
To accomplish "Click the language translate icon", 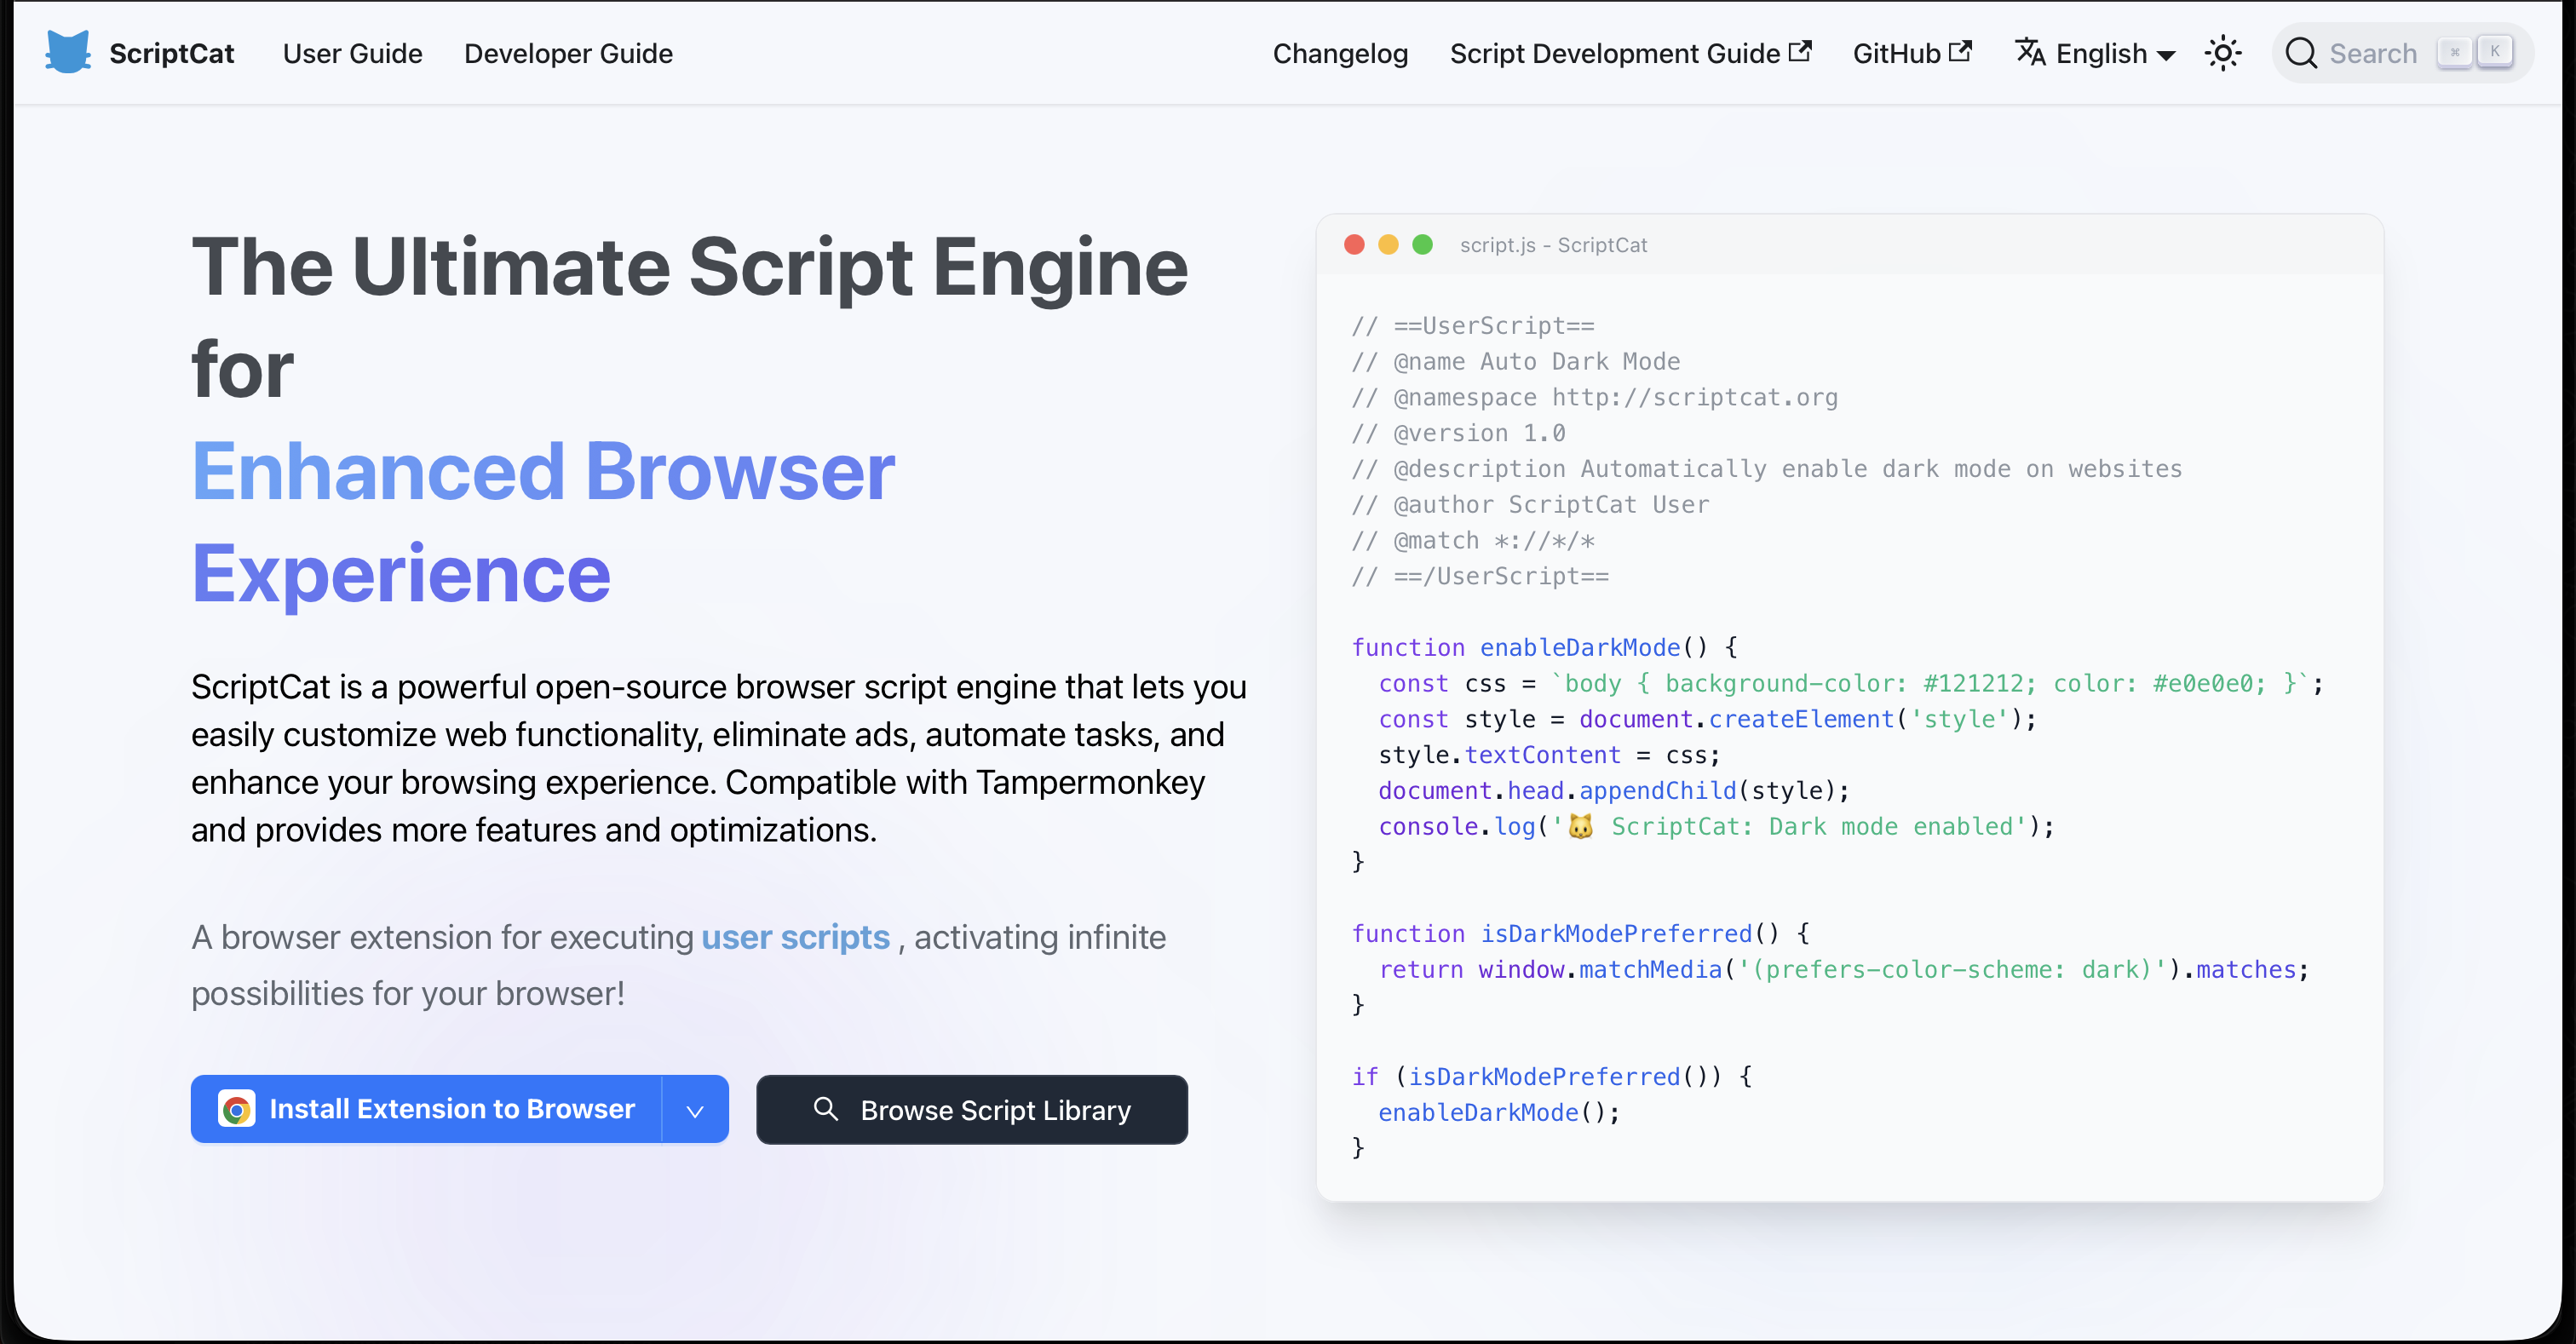I will point(2030,52).
